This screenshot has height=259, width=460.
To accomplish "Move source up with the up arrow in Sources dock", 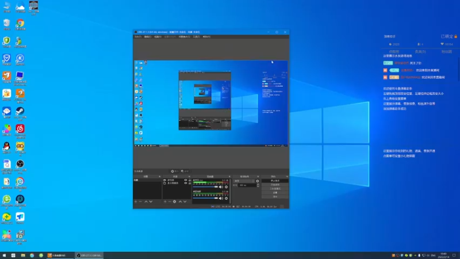I will 180,202.
